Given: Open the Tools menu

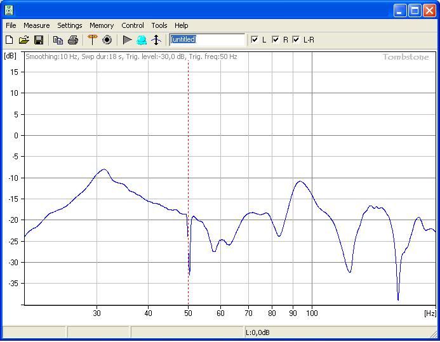Looking at the screenshot, I should point(159,25).
